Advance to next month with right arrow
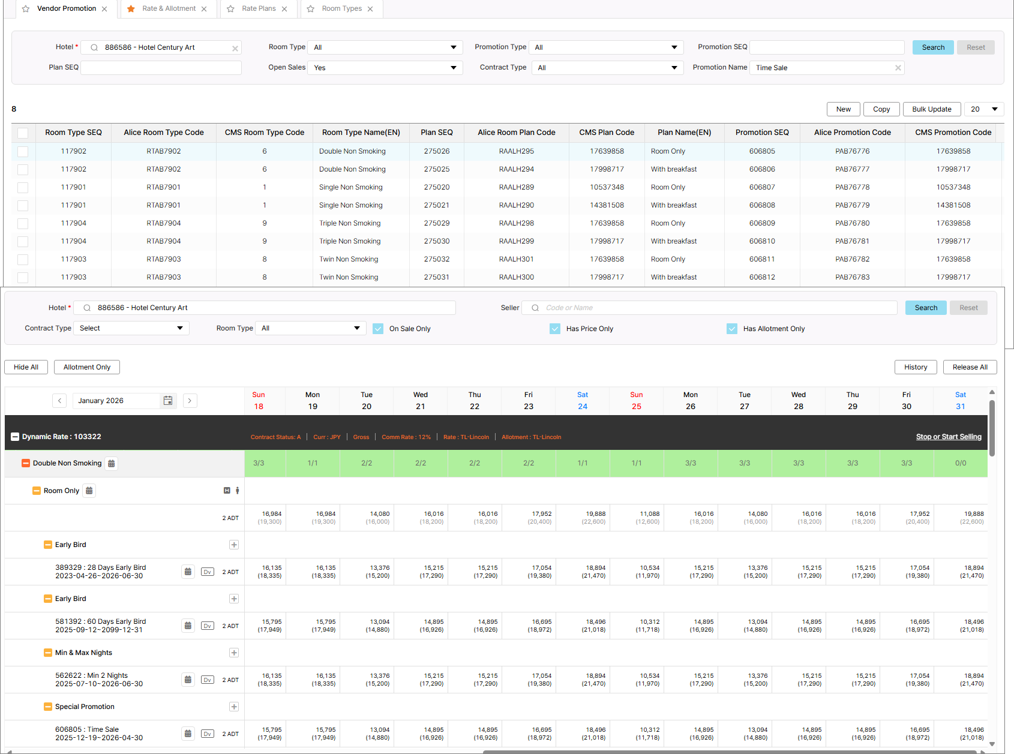The width and height of the screenshot is (1014, 754). 190,401
